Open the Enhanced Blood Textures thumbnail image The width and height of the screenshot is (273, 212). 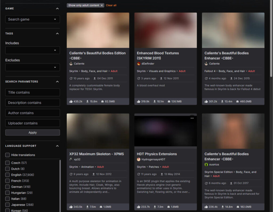tap(166, 30)
